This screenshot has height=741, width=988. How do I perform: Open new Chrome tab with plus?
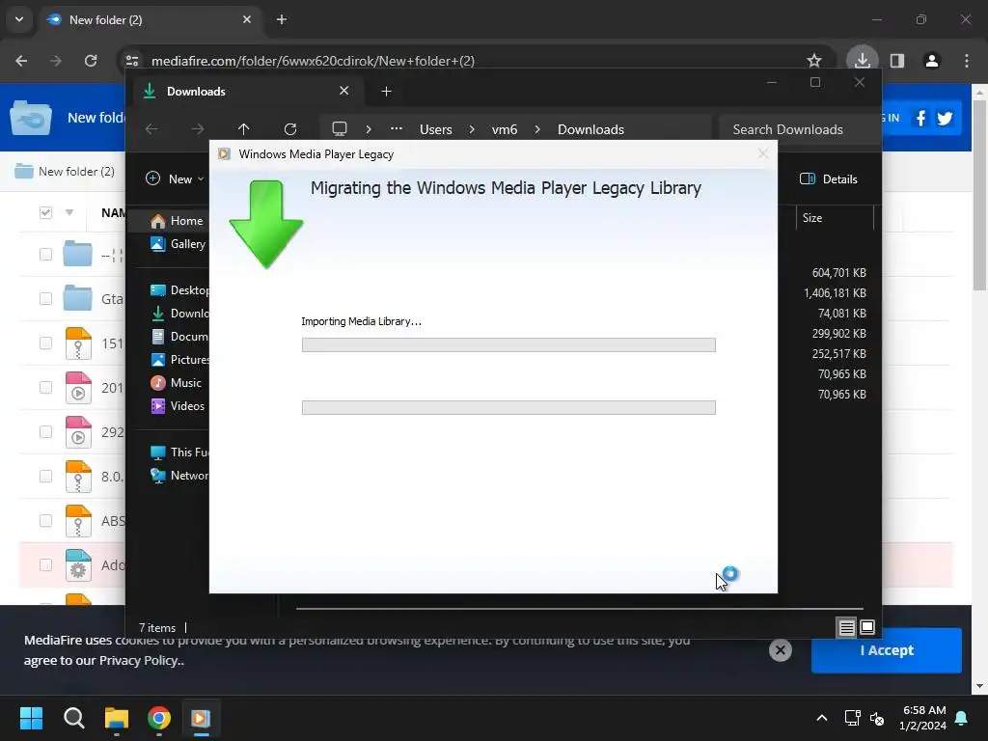[x=282, y=19]
